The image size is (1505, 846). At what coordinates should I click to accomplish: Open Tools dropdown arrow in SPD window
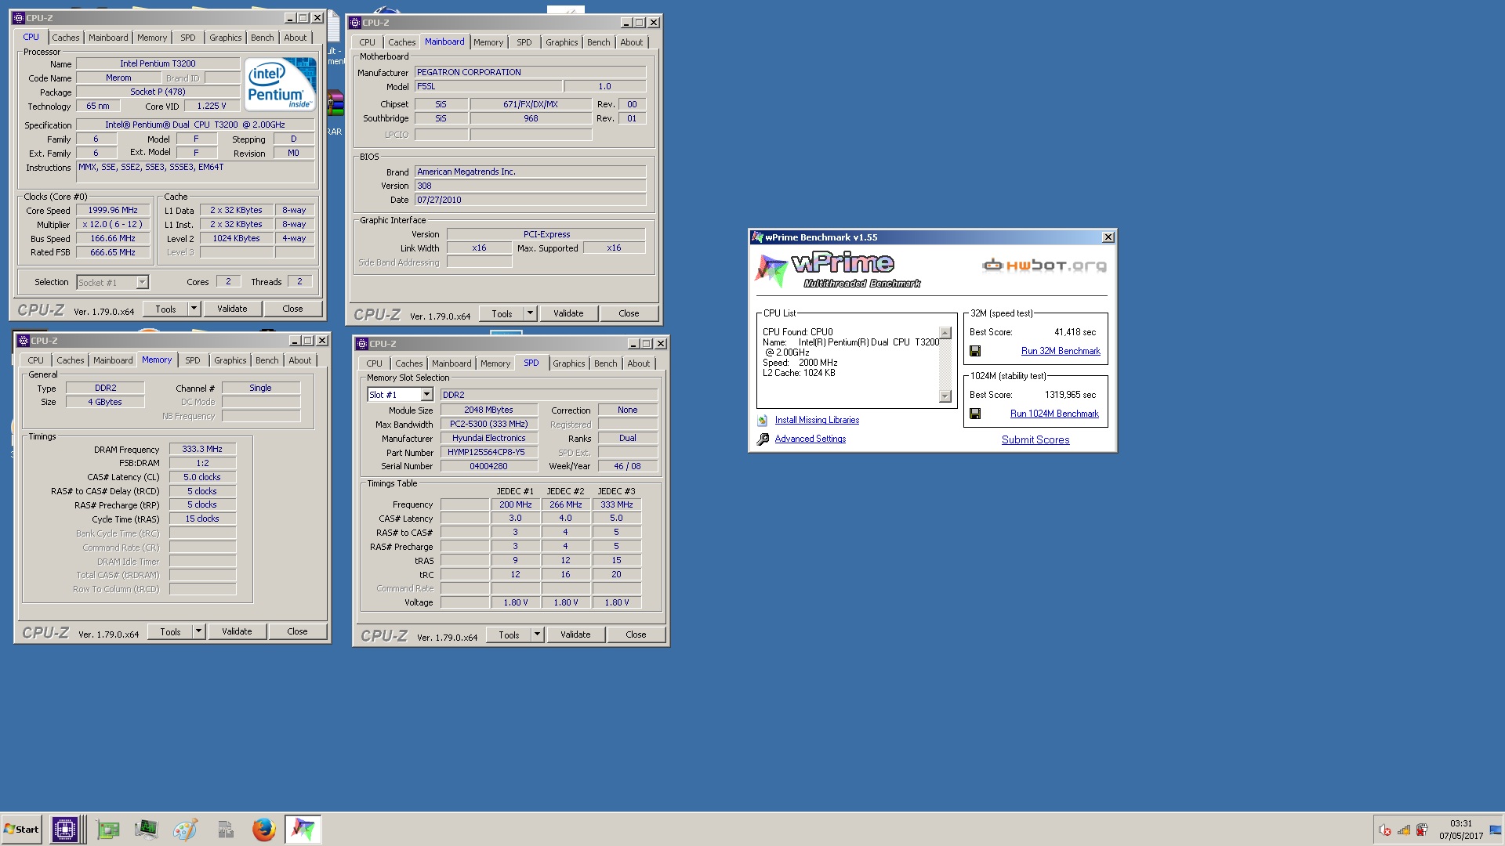coord(537,634)
